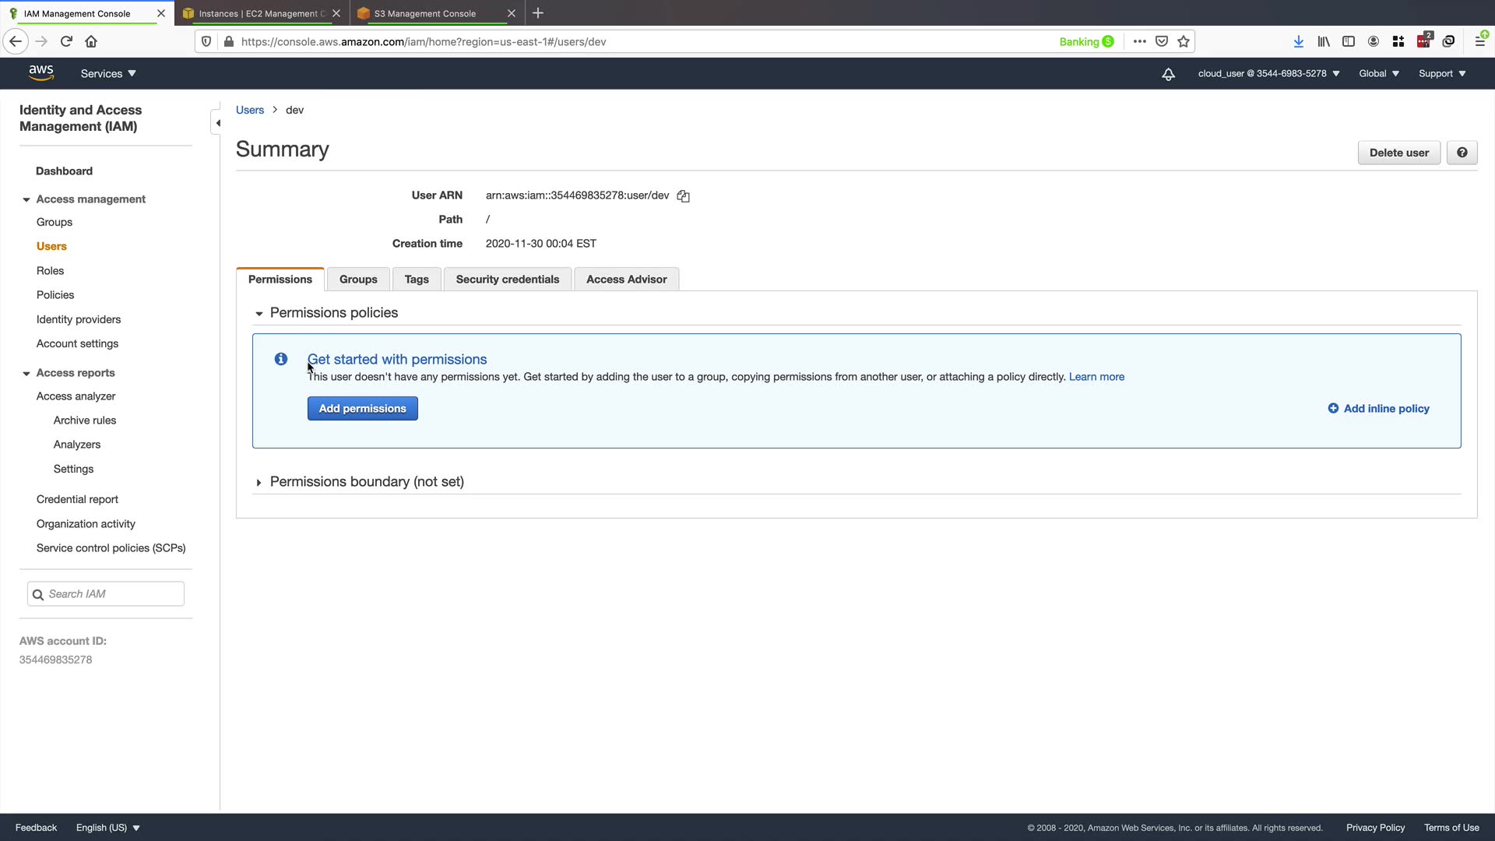Open the Services dropdown menu
The image size is (1495, 841).
(108, 74)
